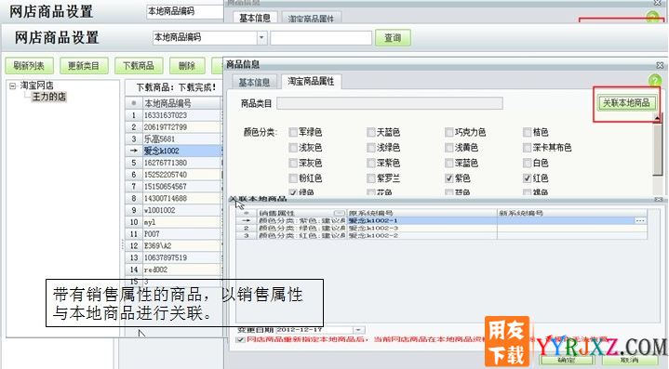Select the 聚念k1002 product row
669x369 pixels.
tap(173, 151)
